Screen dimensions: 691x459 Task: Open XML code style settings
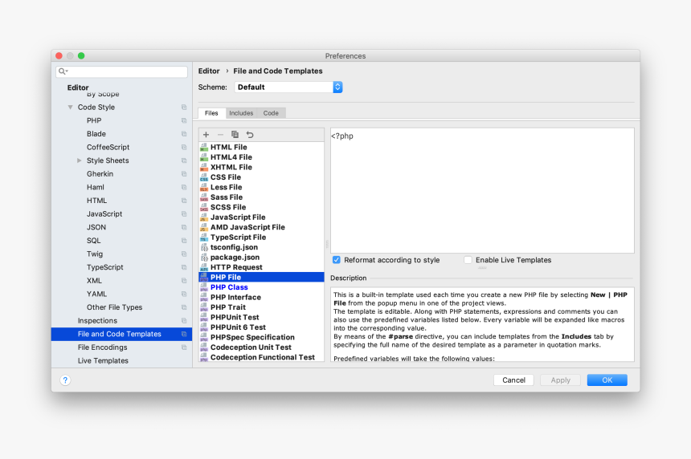tap(94, 281)
